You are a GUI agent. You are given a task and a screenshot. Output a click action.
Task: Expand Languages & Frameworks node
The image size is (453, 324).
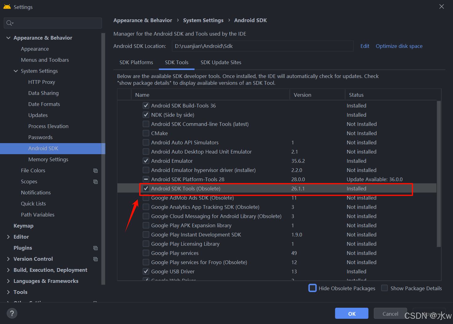click(8, 281)
